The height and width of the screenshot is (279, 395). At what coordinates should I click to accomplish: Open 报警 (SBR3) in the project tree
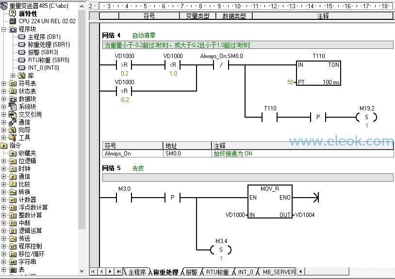tap(43, 52)
